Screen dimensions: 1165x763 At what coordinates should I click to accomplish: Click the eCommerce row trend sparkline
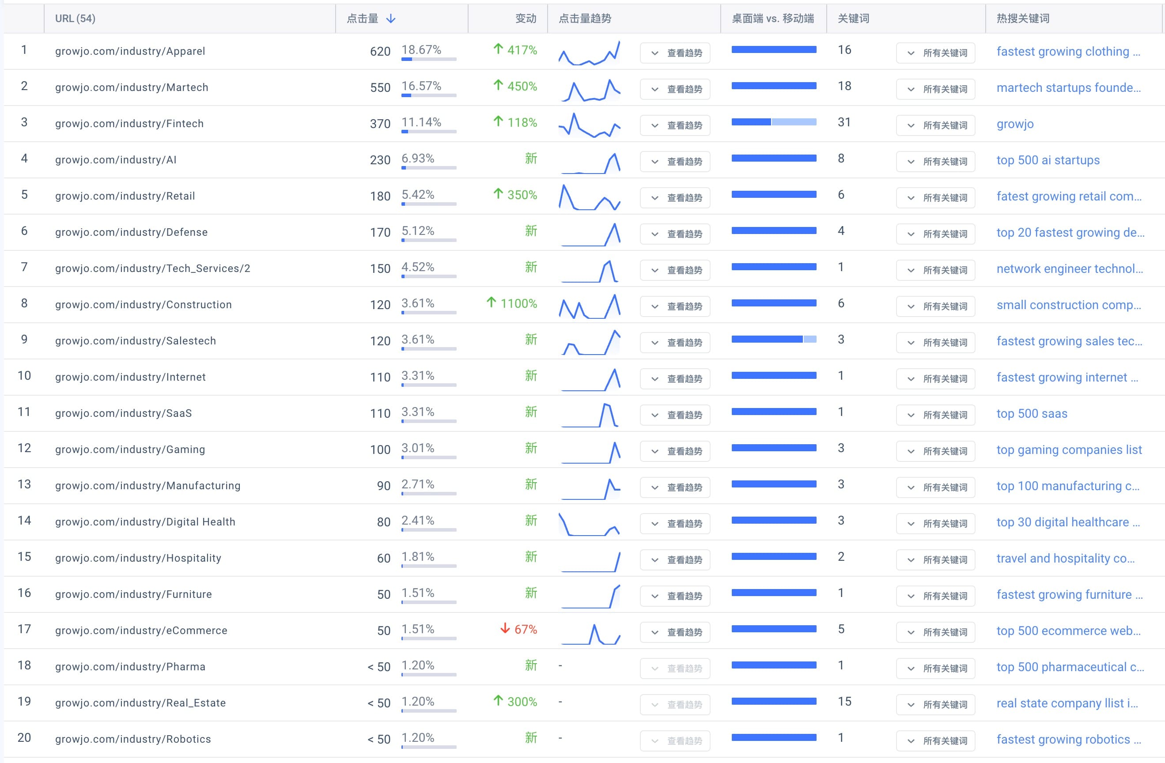[x=590, y=633]
